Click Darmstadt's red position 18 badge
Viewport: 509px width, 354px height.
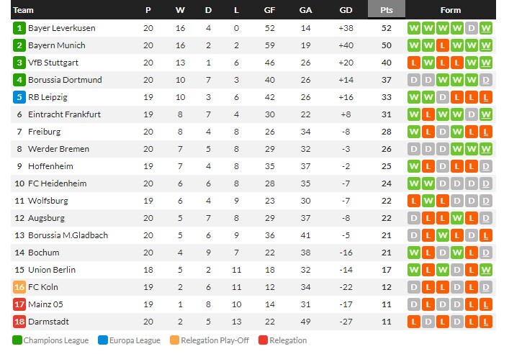pos(19,322)
